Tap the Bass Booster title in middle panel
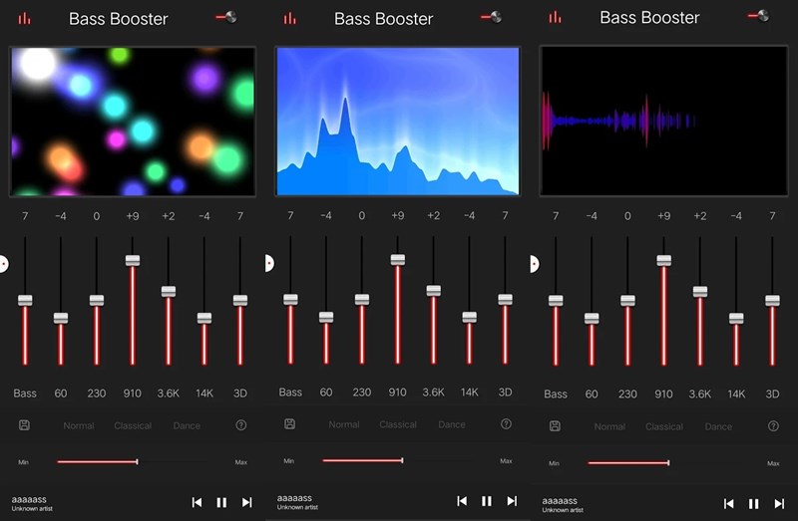798x521 pixels. coord(384,19)
